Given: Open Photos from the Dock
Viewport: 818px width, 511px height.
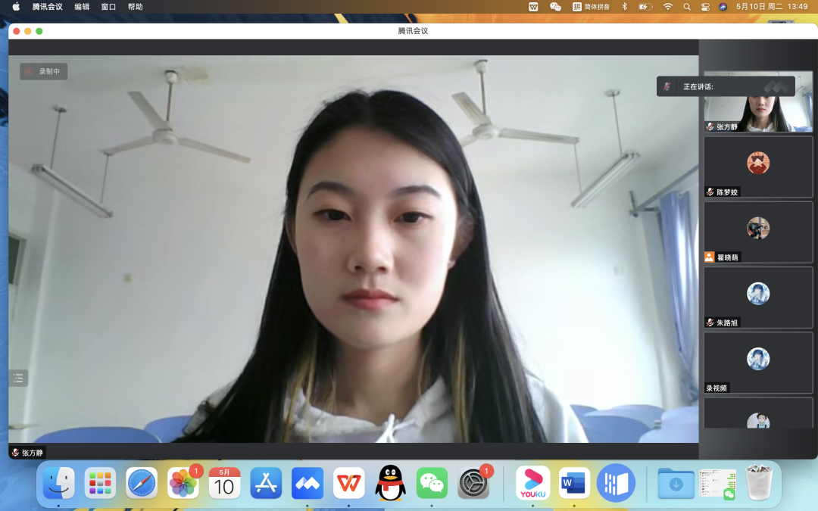Looking at the screenshot, I should [183, 483].
